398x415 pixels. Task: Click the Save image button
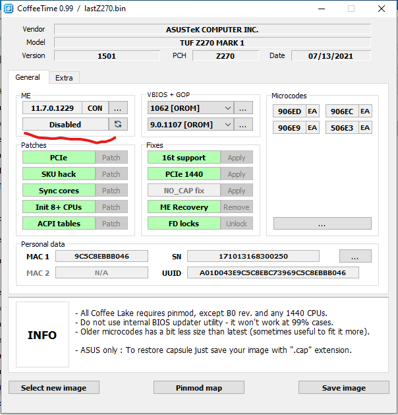(344, 387)
